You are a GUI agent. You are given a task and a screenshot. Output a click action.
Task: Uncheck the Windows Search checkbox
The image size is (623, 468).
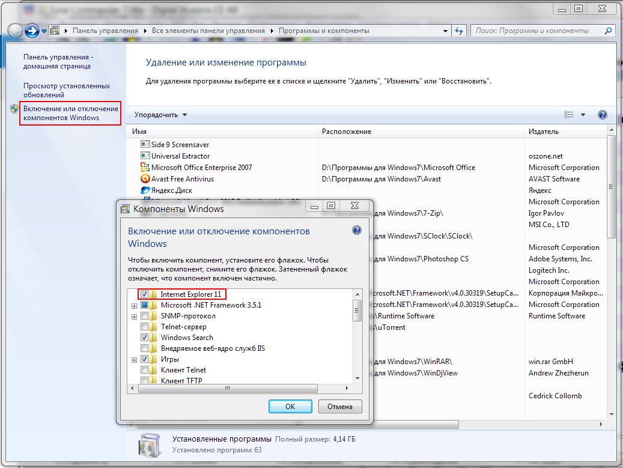144,337
